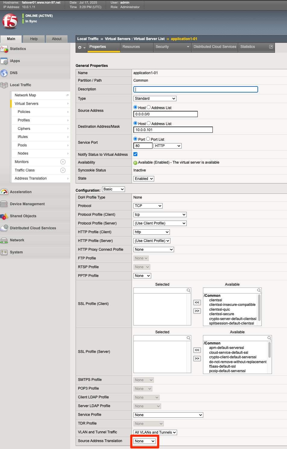Add a new Monitor with plus icon
Screen dimensions: 287x449
(63, 162)
